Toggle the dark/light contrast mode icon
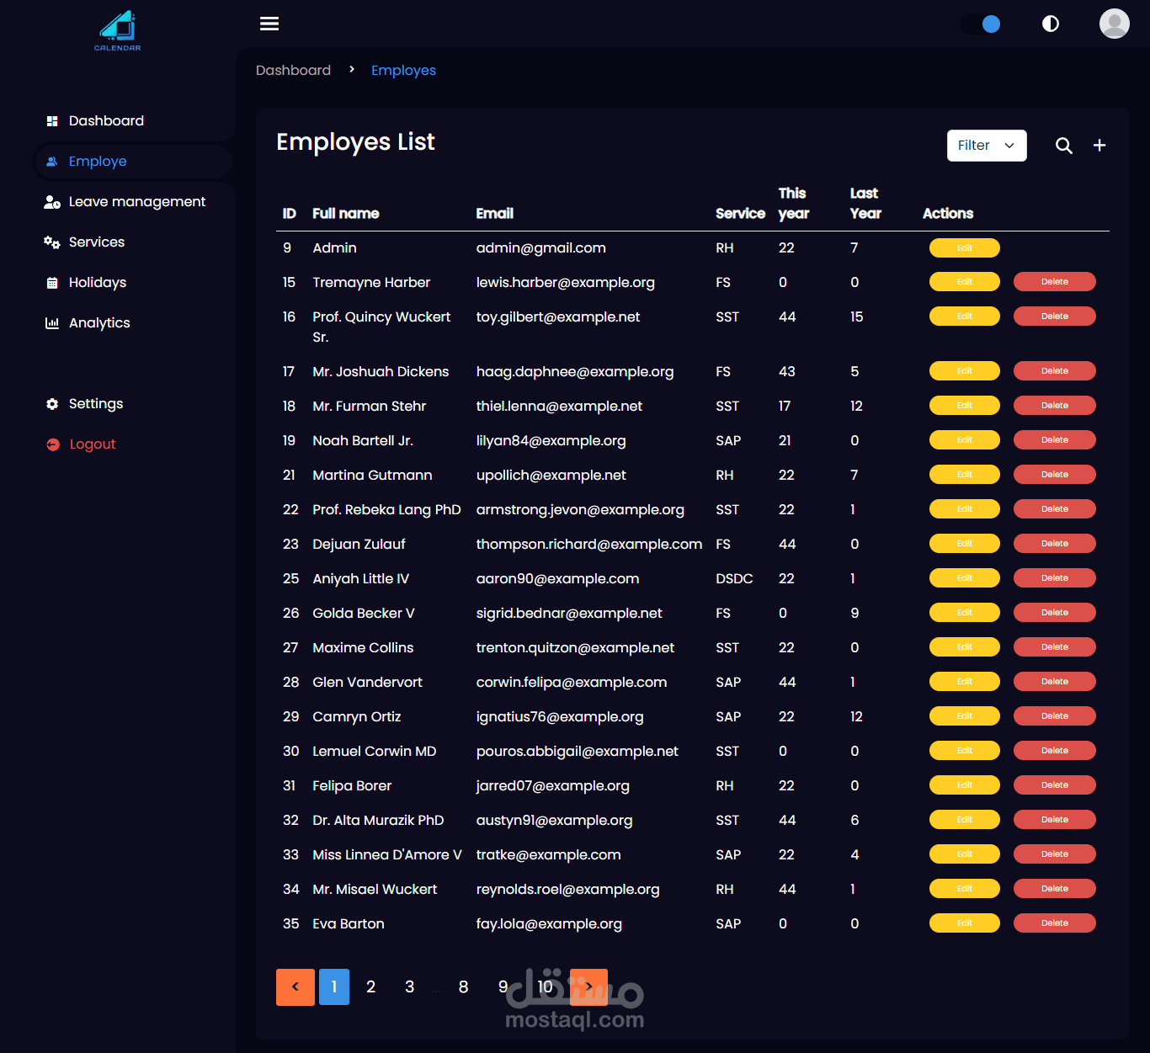 pyautogui.click(x=1051, y=24)
